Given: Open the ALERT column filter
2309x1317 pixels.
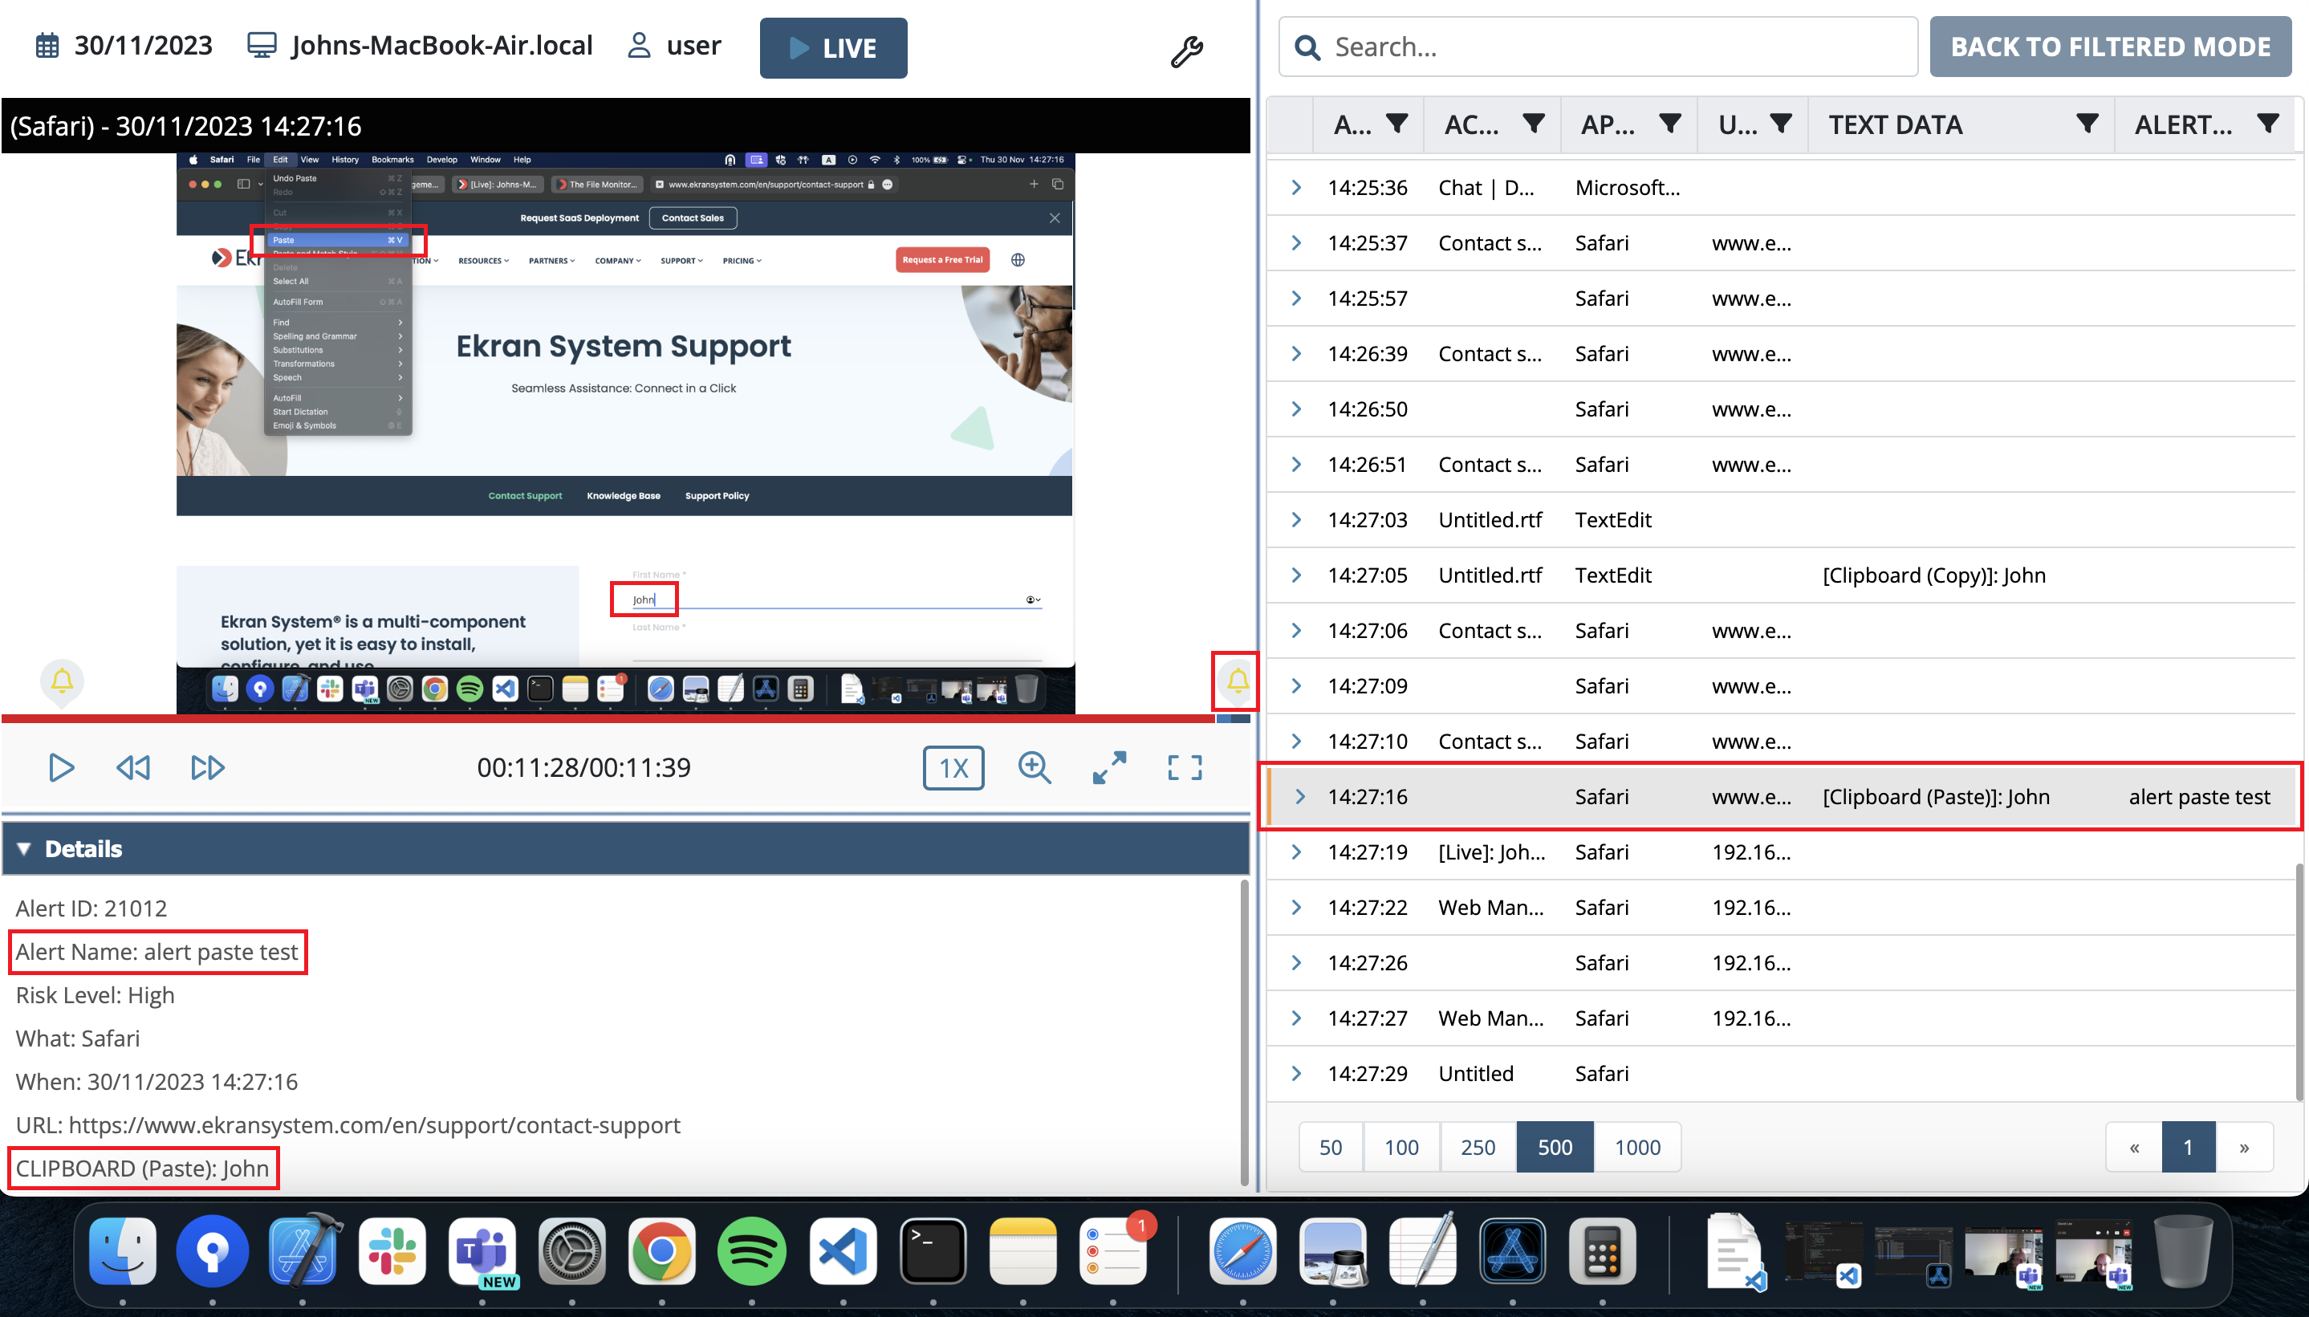Looking at the screenshot, I should tap(2266, 124).
